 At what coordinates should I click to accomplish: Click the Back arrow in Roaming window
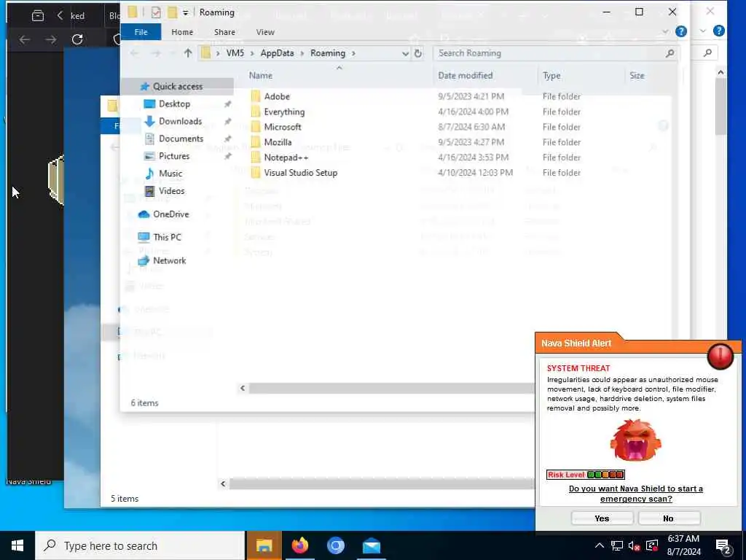pyautogui.click(x=135, y=53)
